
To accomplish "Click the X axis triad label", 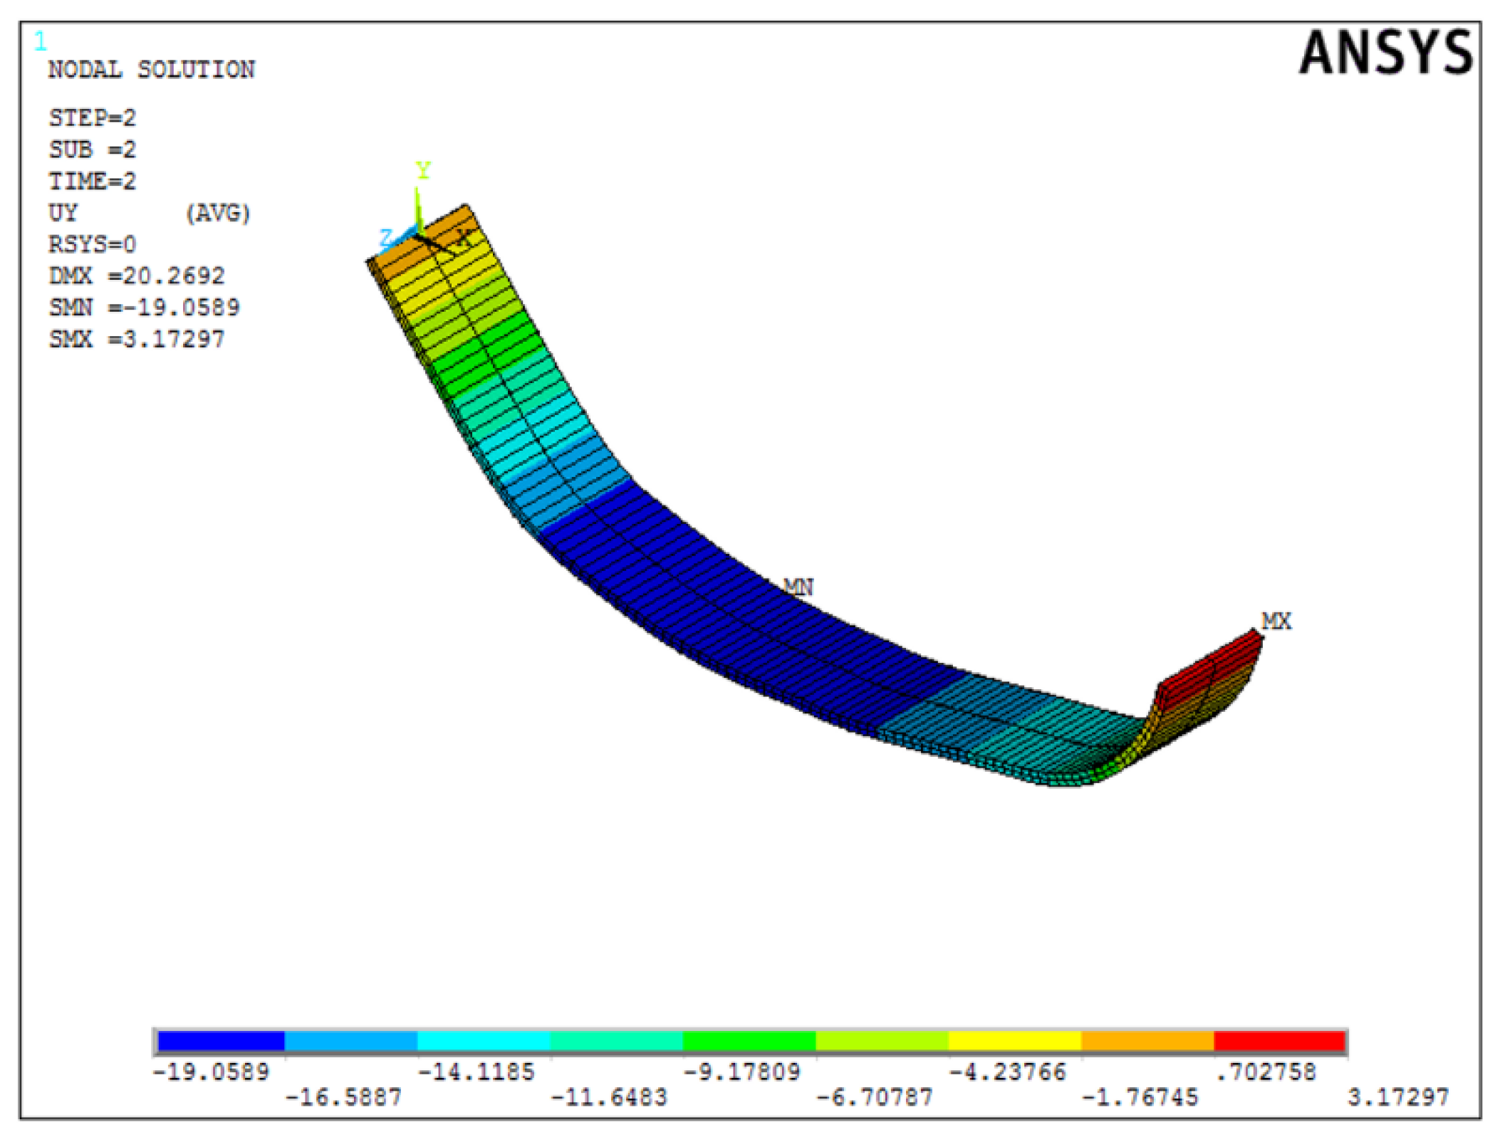I will point(464,238).
